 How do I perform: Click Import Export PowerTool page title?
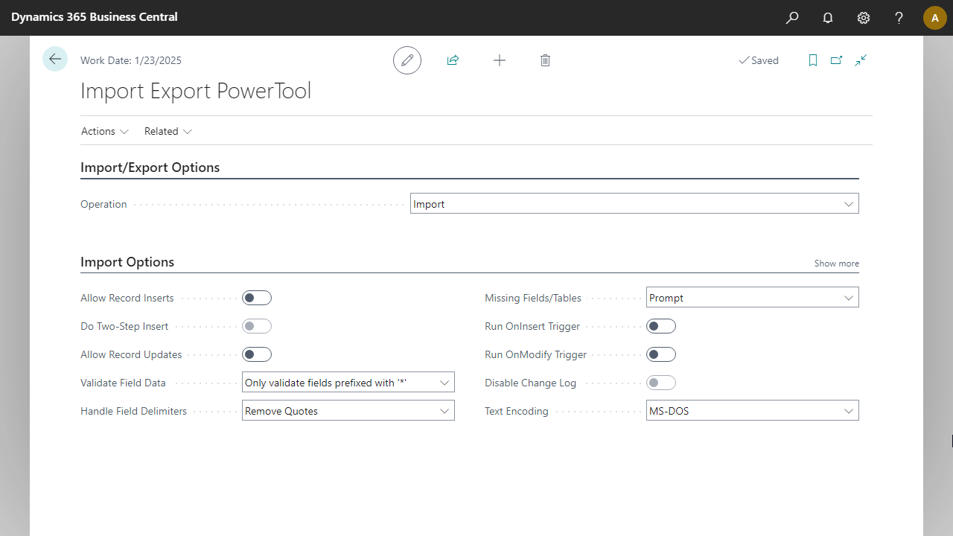pyautogui.click(x=196, y=91)
